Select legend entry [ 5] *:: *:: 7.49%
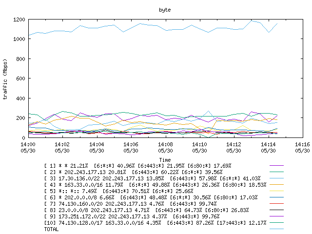This screenshot has width=312, height=234. point(118,191)
